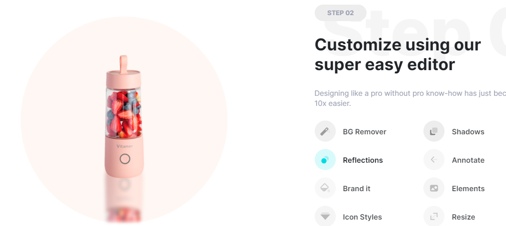
Task: Select the Shadows feature icon
Action: [x=434, y=132]
